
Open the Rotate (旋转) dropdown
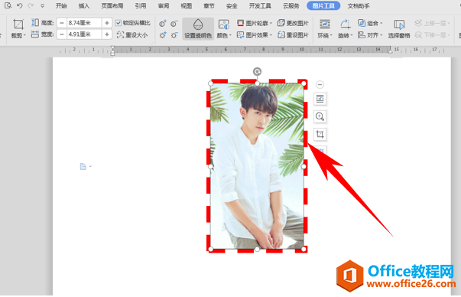click(x=345, y=28)
